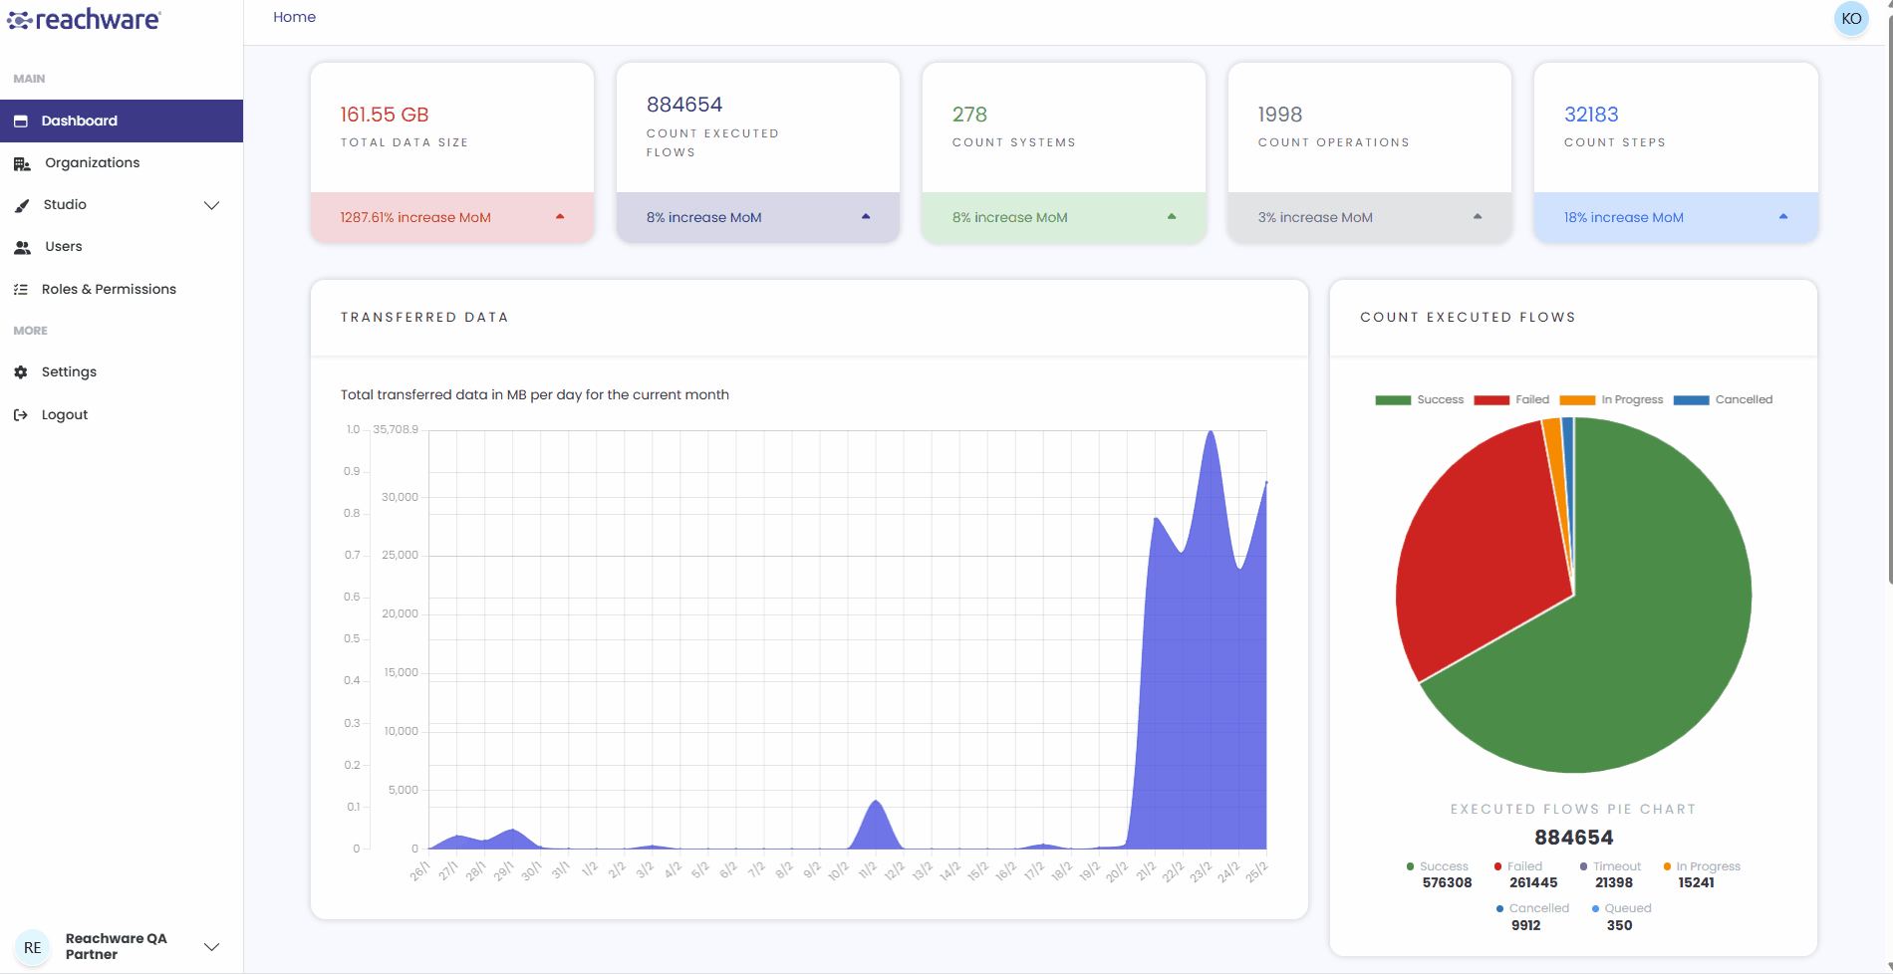Click the Users people icon
The height and width of the screenshot is (974, 1893).
point(22,247)
